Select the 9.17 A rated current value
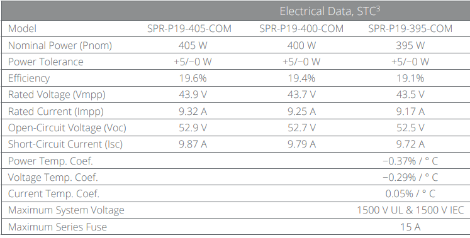This screenshot has width=470, height=238. (410, 111)
